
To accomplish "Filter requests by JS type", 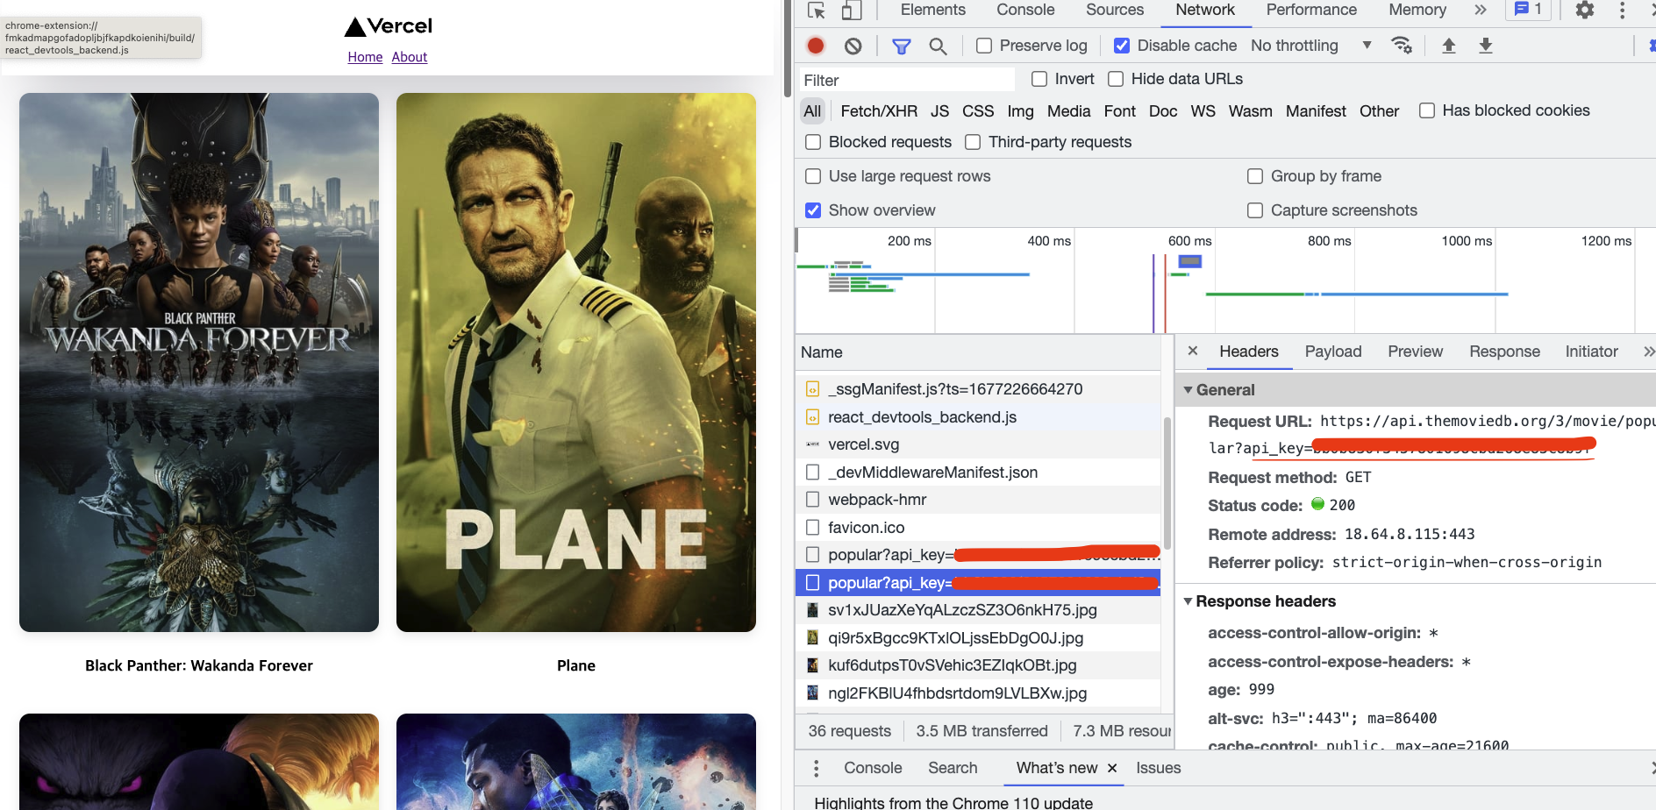I will tap(939, 111).
